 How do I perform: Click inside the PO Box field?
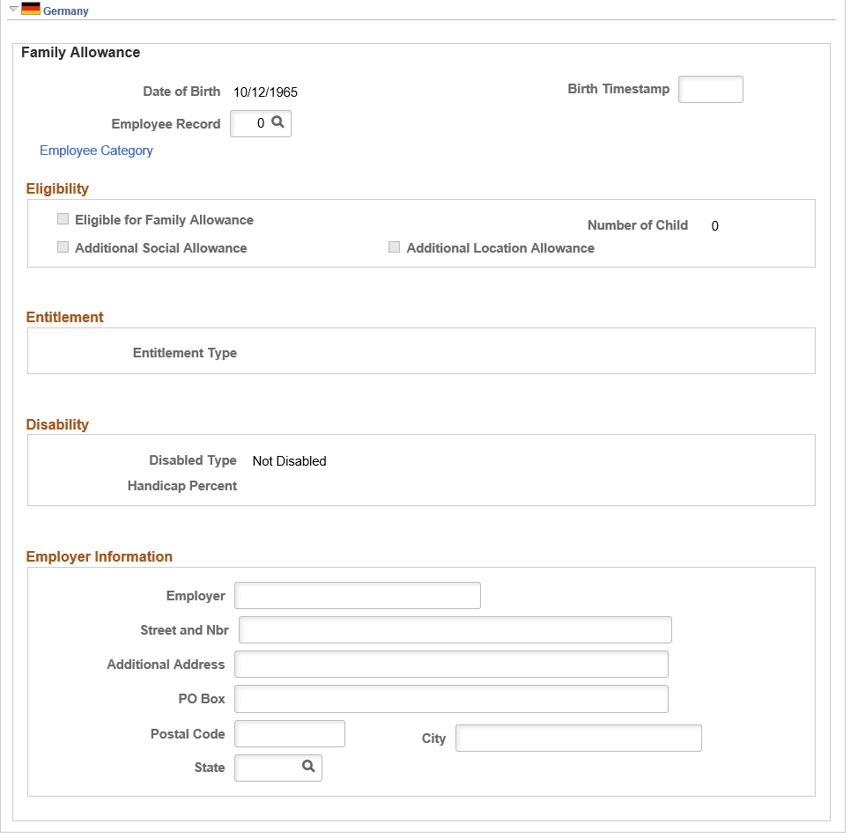point(450,698)
